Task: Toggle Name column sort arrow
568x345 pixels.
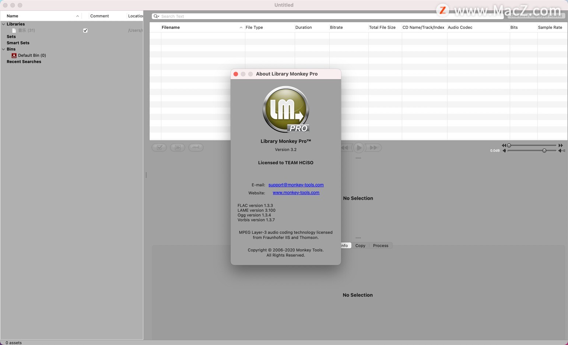Action: tap(77, 16)
